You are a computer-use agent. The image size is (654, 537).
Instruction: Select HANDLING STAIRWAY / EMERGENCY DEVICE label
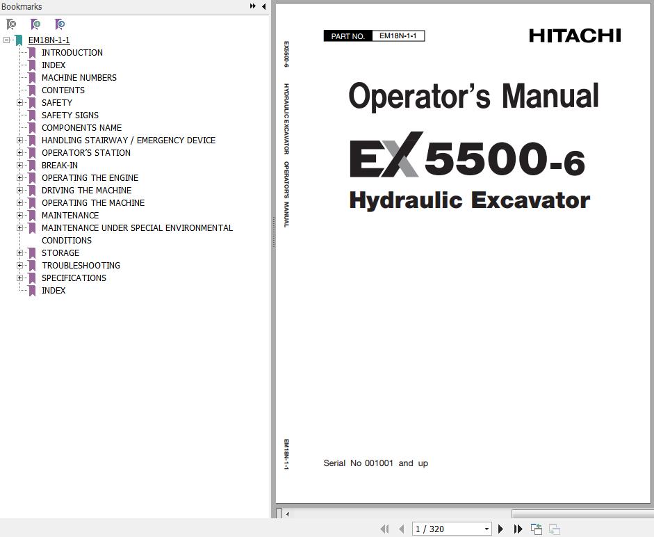coord(129,141)
